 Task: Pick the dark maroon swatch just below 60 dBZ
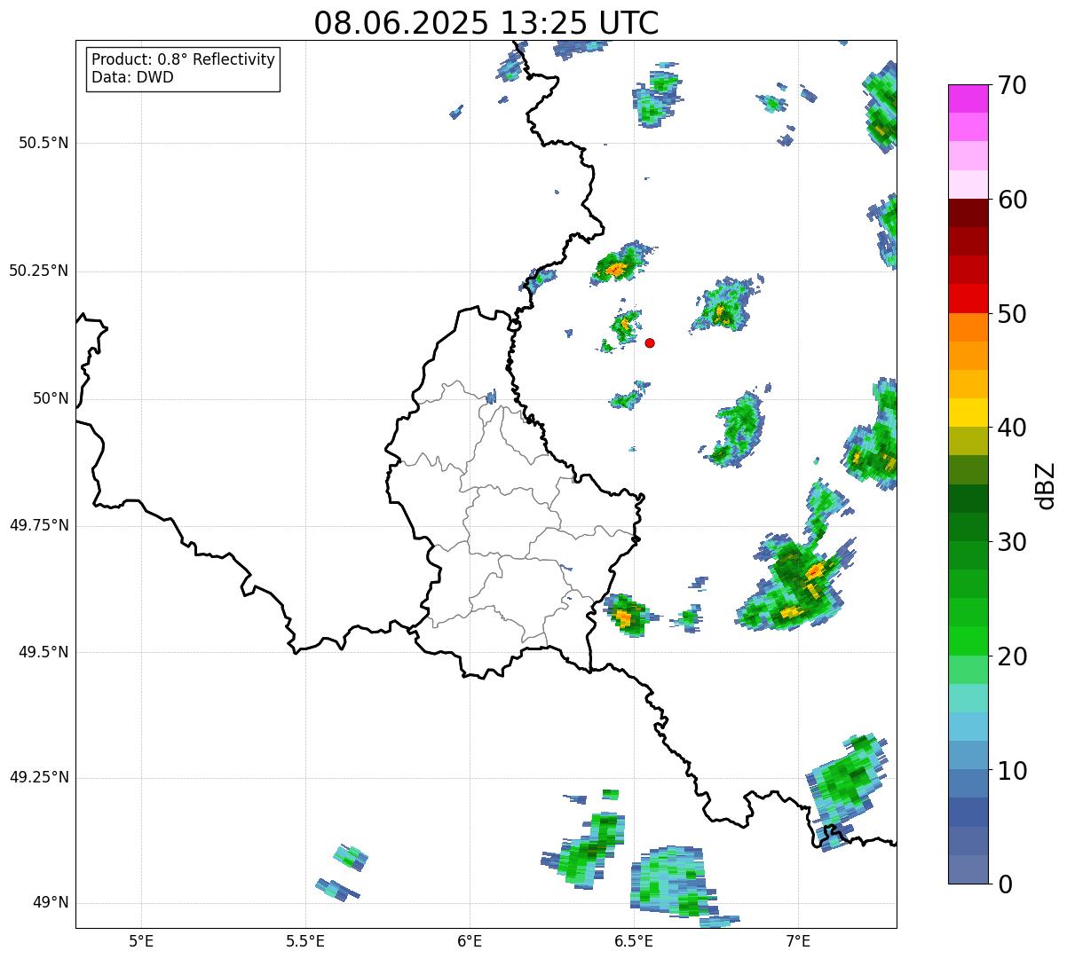968,213
